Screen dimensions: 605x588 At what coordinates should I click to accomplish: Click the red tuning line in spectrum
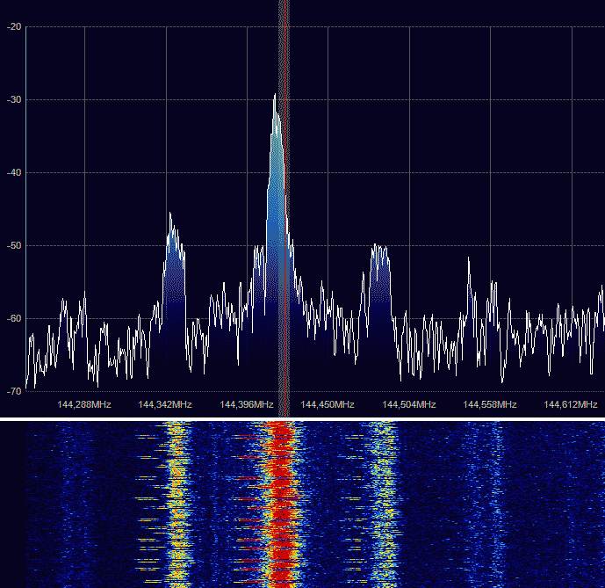(x=285, y=208)
